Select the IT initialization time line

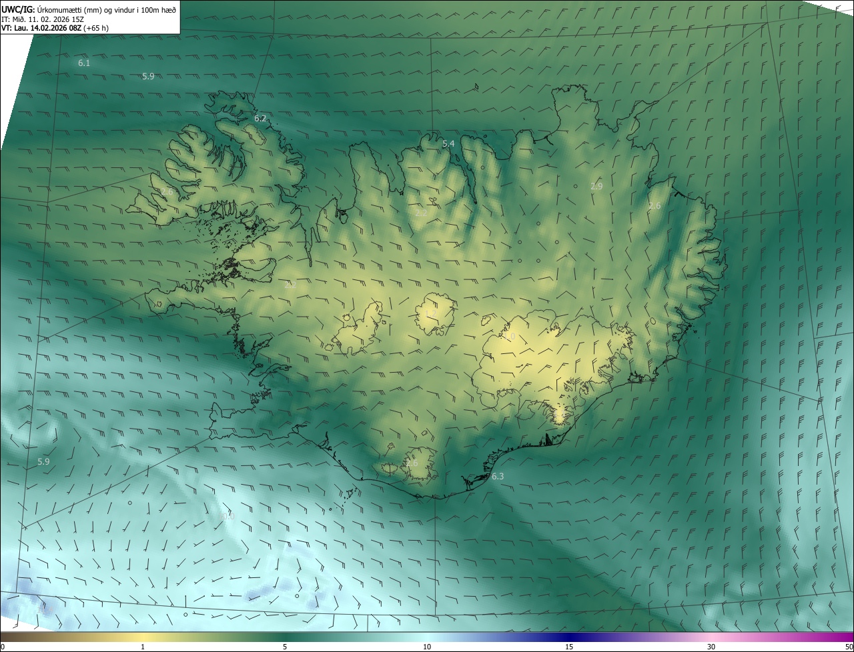pos(42,19)
